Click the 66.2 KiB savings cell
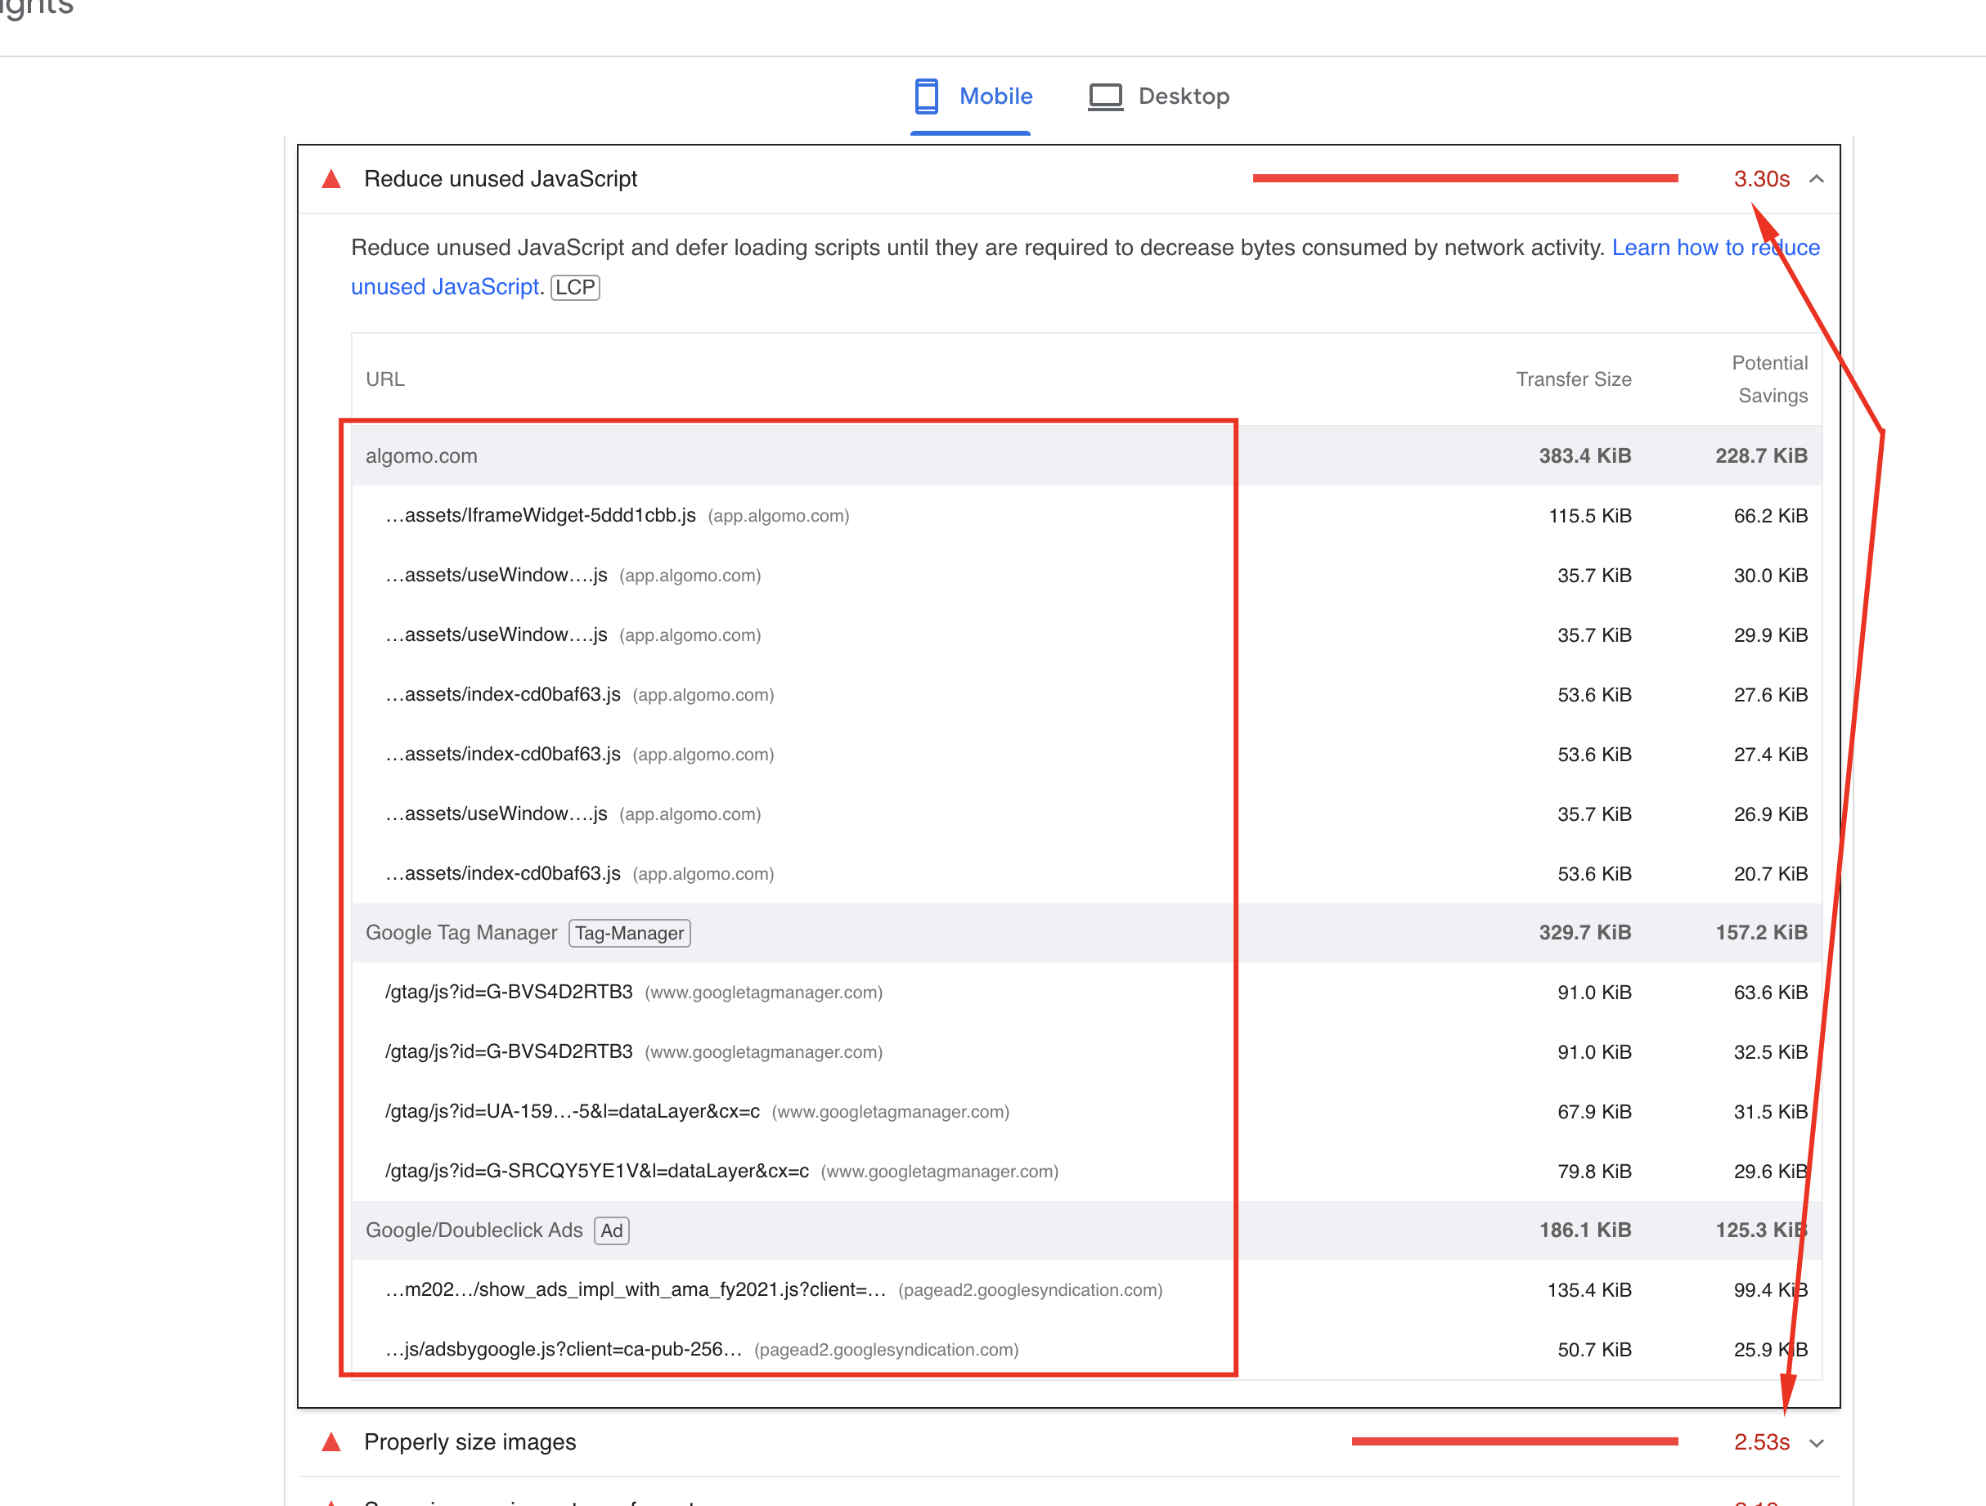The image size is (1986, 1506). [1771, 516]
